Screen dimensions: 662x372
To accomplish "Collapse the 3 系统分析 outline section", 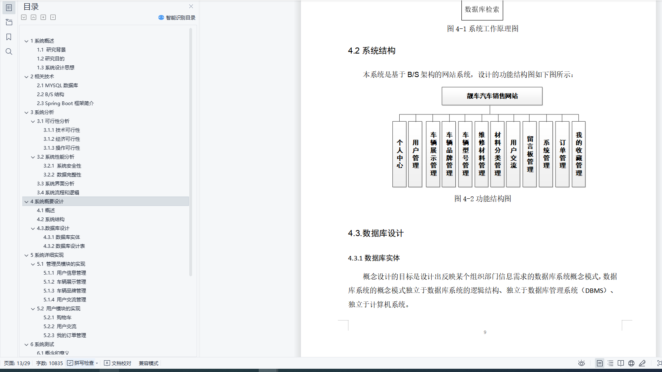I will click(x=26, y=112).
